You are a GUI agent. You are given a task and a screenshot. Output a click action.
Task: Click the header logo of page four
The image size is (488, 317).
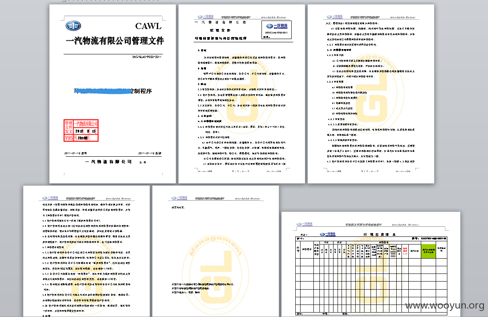pyautogui.click(x=50, y=198)
